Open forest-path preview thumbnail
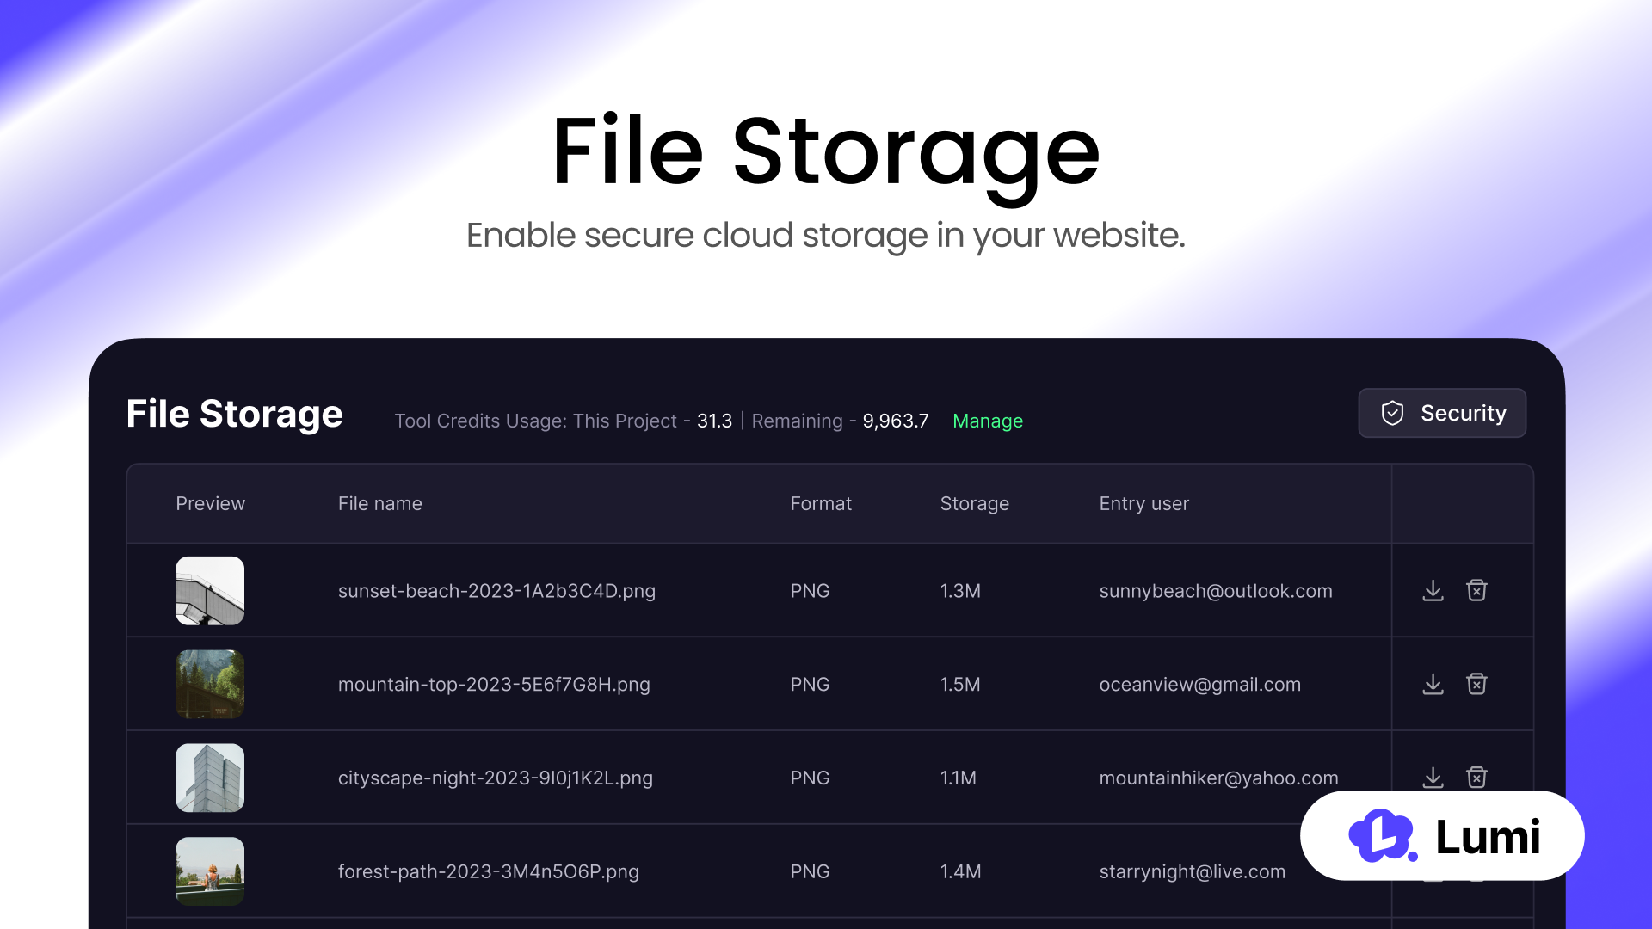This screenshot has width=1652, height=929. coord(210,871)
